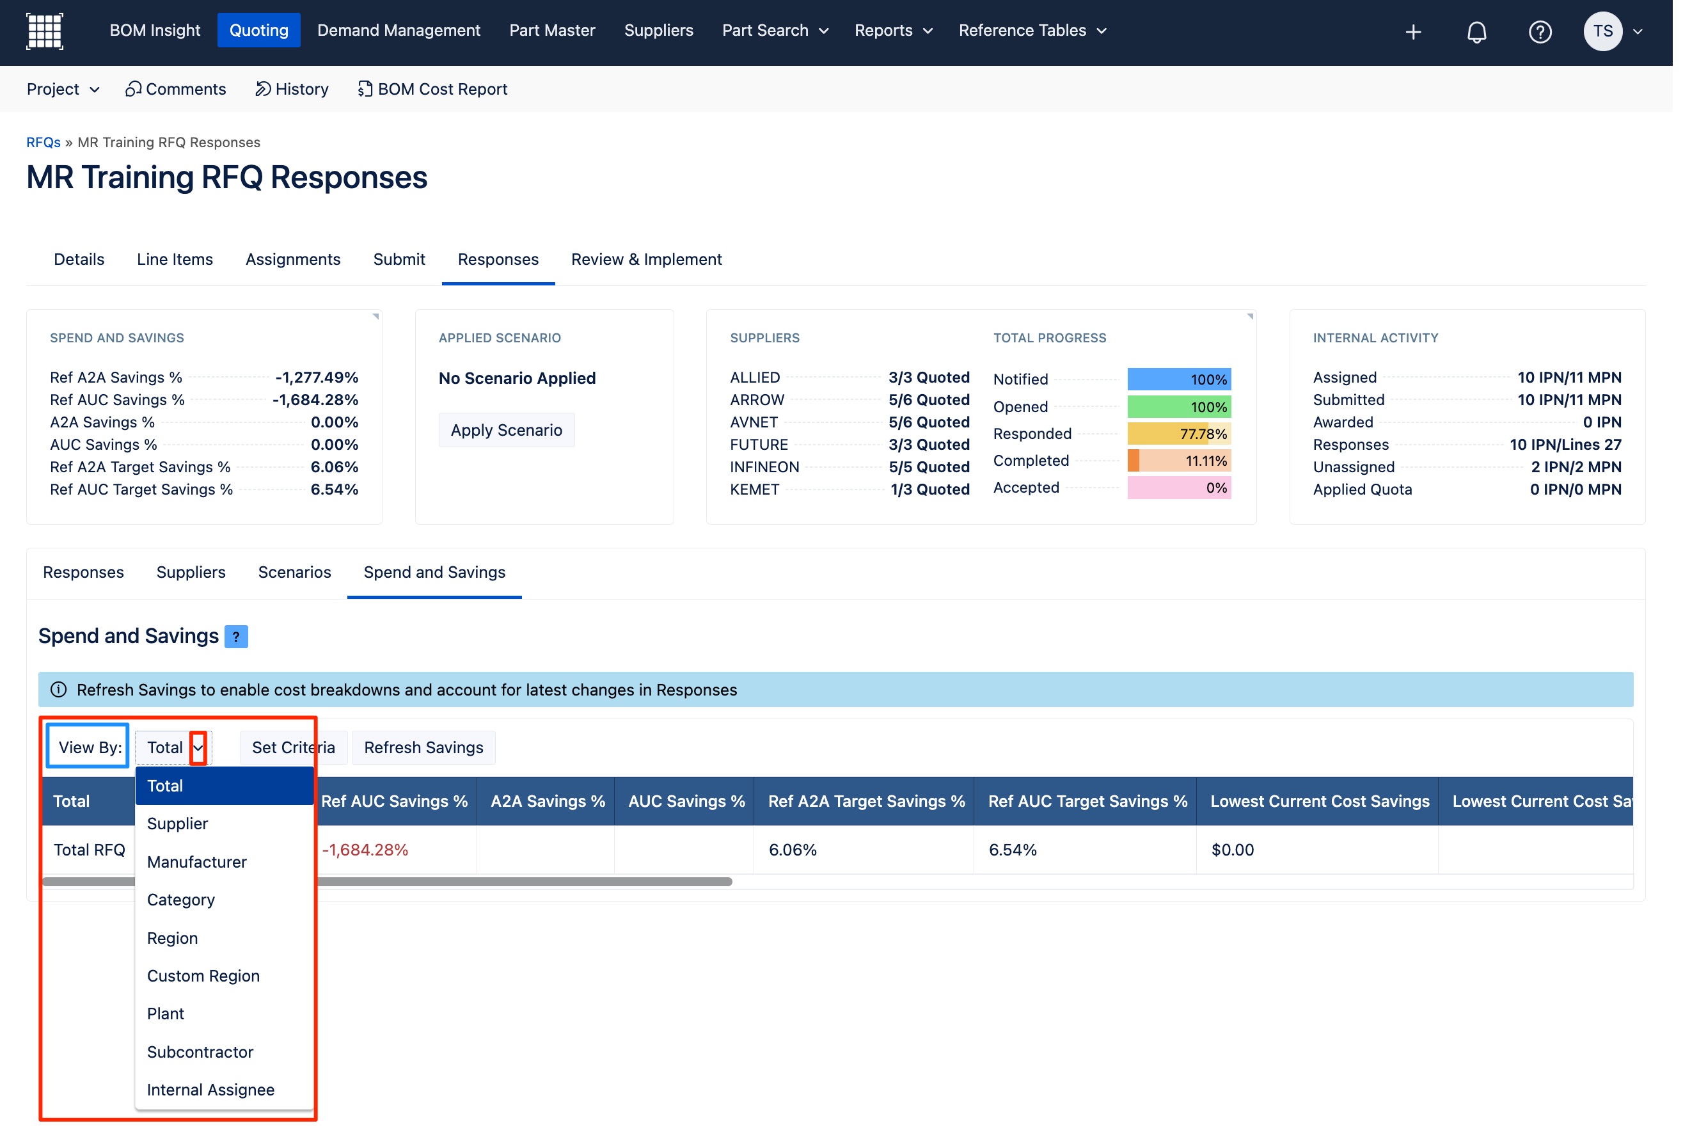The width and height of the screenshot is (1699, 1130).
Task: Click the Ref A2A Target Savings % header
Action: [864, 801]
